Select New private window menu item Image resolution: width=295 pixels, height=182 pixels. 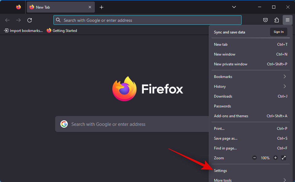pyautogui.click(x=231, y=64)
